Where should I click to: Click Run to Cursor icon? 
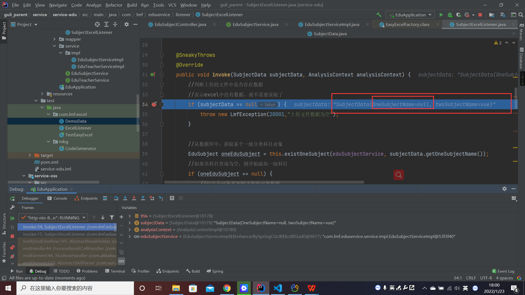(x=161, y=198)
